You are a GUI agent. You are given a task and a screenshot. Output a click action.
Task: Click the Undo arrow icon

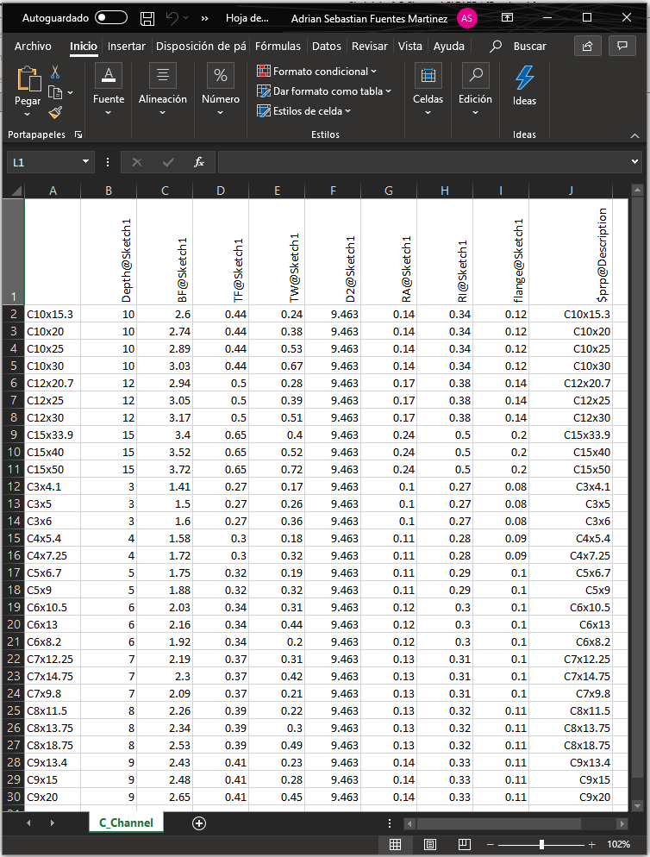pyautogui.click(x=172, y=18)
